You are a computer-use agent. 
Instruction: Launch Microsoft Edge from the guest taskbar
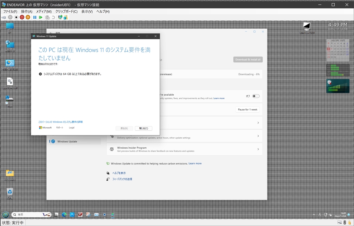point(64,215)
